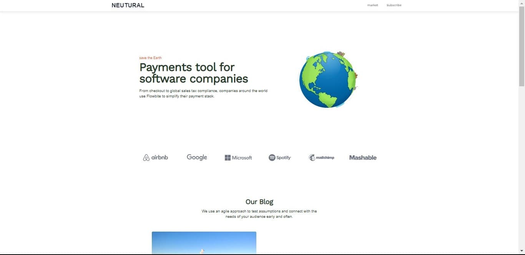Select the 'Payments tool for software companies' heading

193,73
